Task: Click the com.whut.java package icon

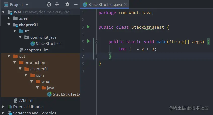Action: (x=27, y=37)
